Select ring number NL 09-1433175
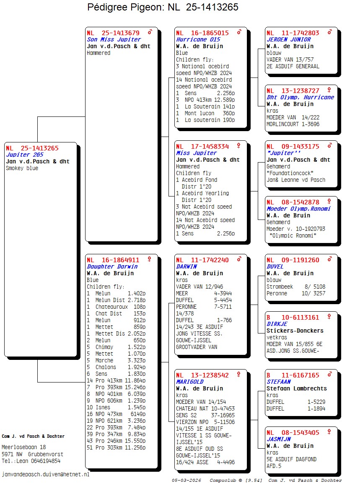Viewport: 342px width, 491px height. coord(293,147)
